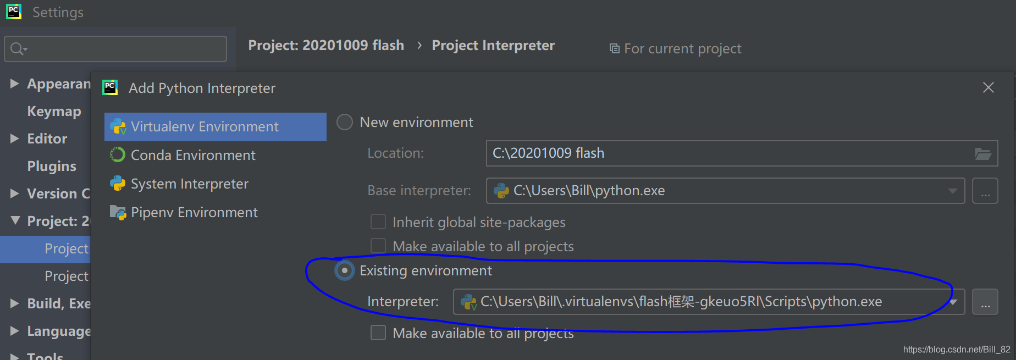Open the existing Interpreter dropdown arrow
The width and height of the screenshot is (1016, 360).
click(953, 302)
